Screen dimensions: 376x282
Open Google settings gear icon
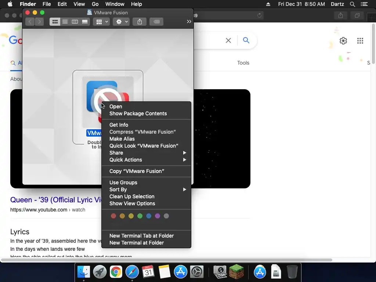343,41
